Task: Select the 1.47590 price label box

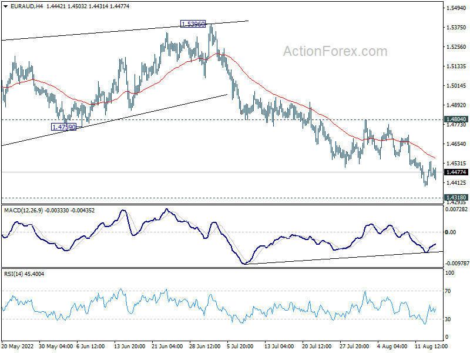Action: (x=64, y=127)
